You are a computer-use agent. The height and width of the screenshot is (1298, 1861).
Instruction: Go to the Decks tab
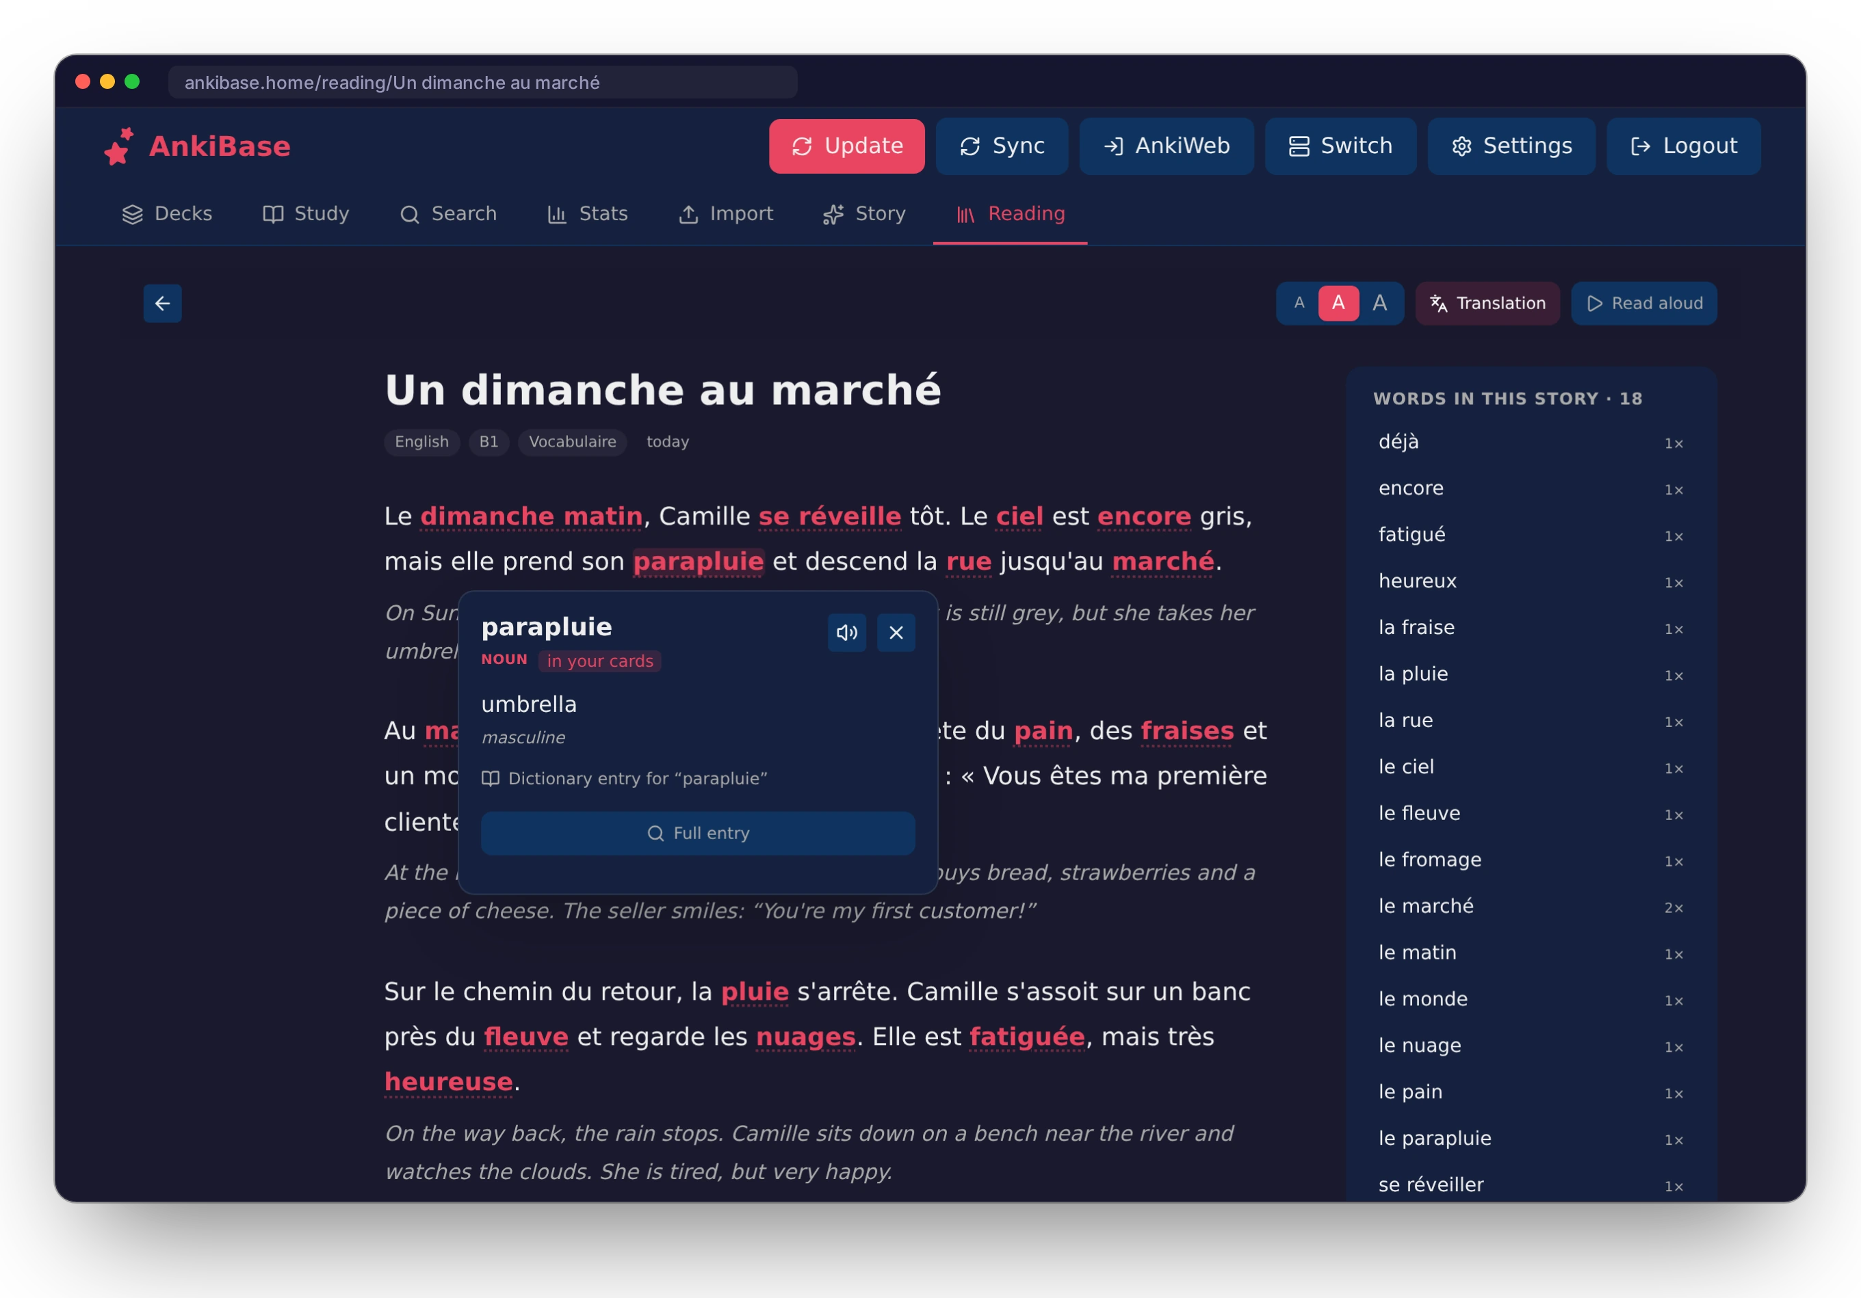(x=167, y=214)
